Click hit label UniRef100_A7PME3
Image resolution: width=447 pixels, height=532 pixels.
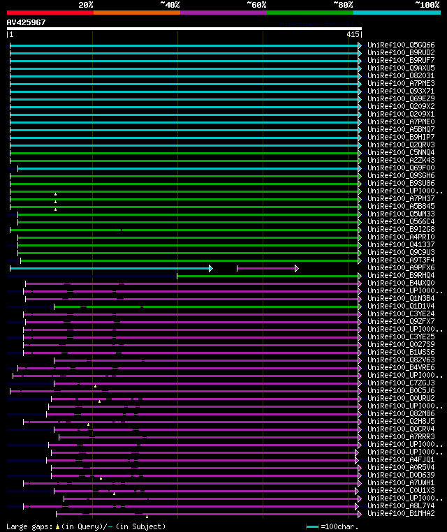coord(401,83)
